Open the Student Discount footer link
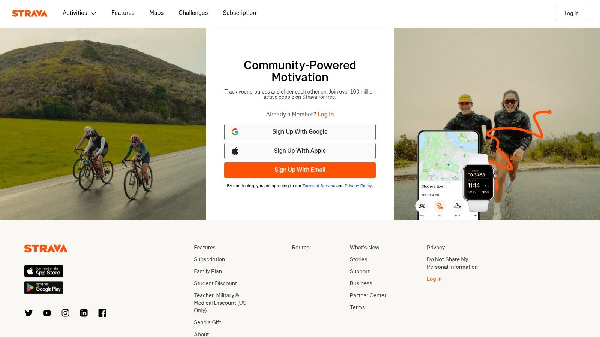The width and height of the screenshot is (600, 337). (215, 283)
